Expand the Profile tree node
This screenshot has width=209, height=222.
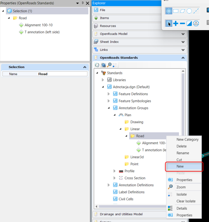coord(114,171)
